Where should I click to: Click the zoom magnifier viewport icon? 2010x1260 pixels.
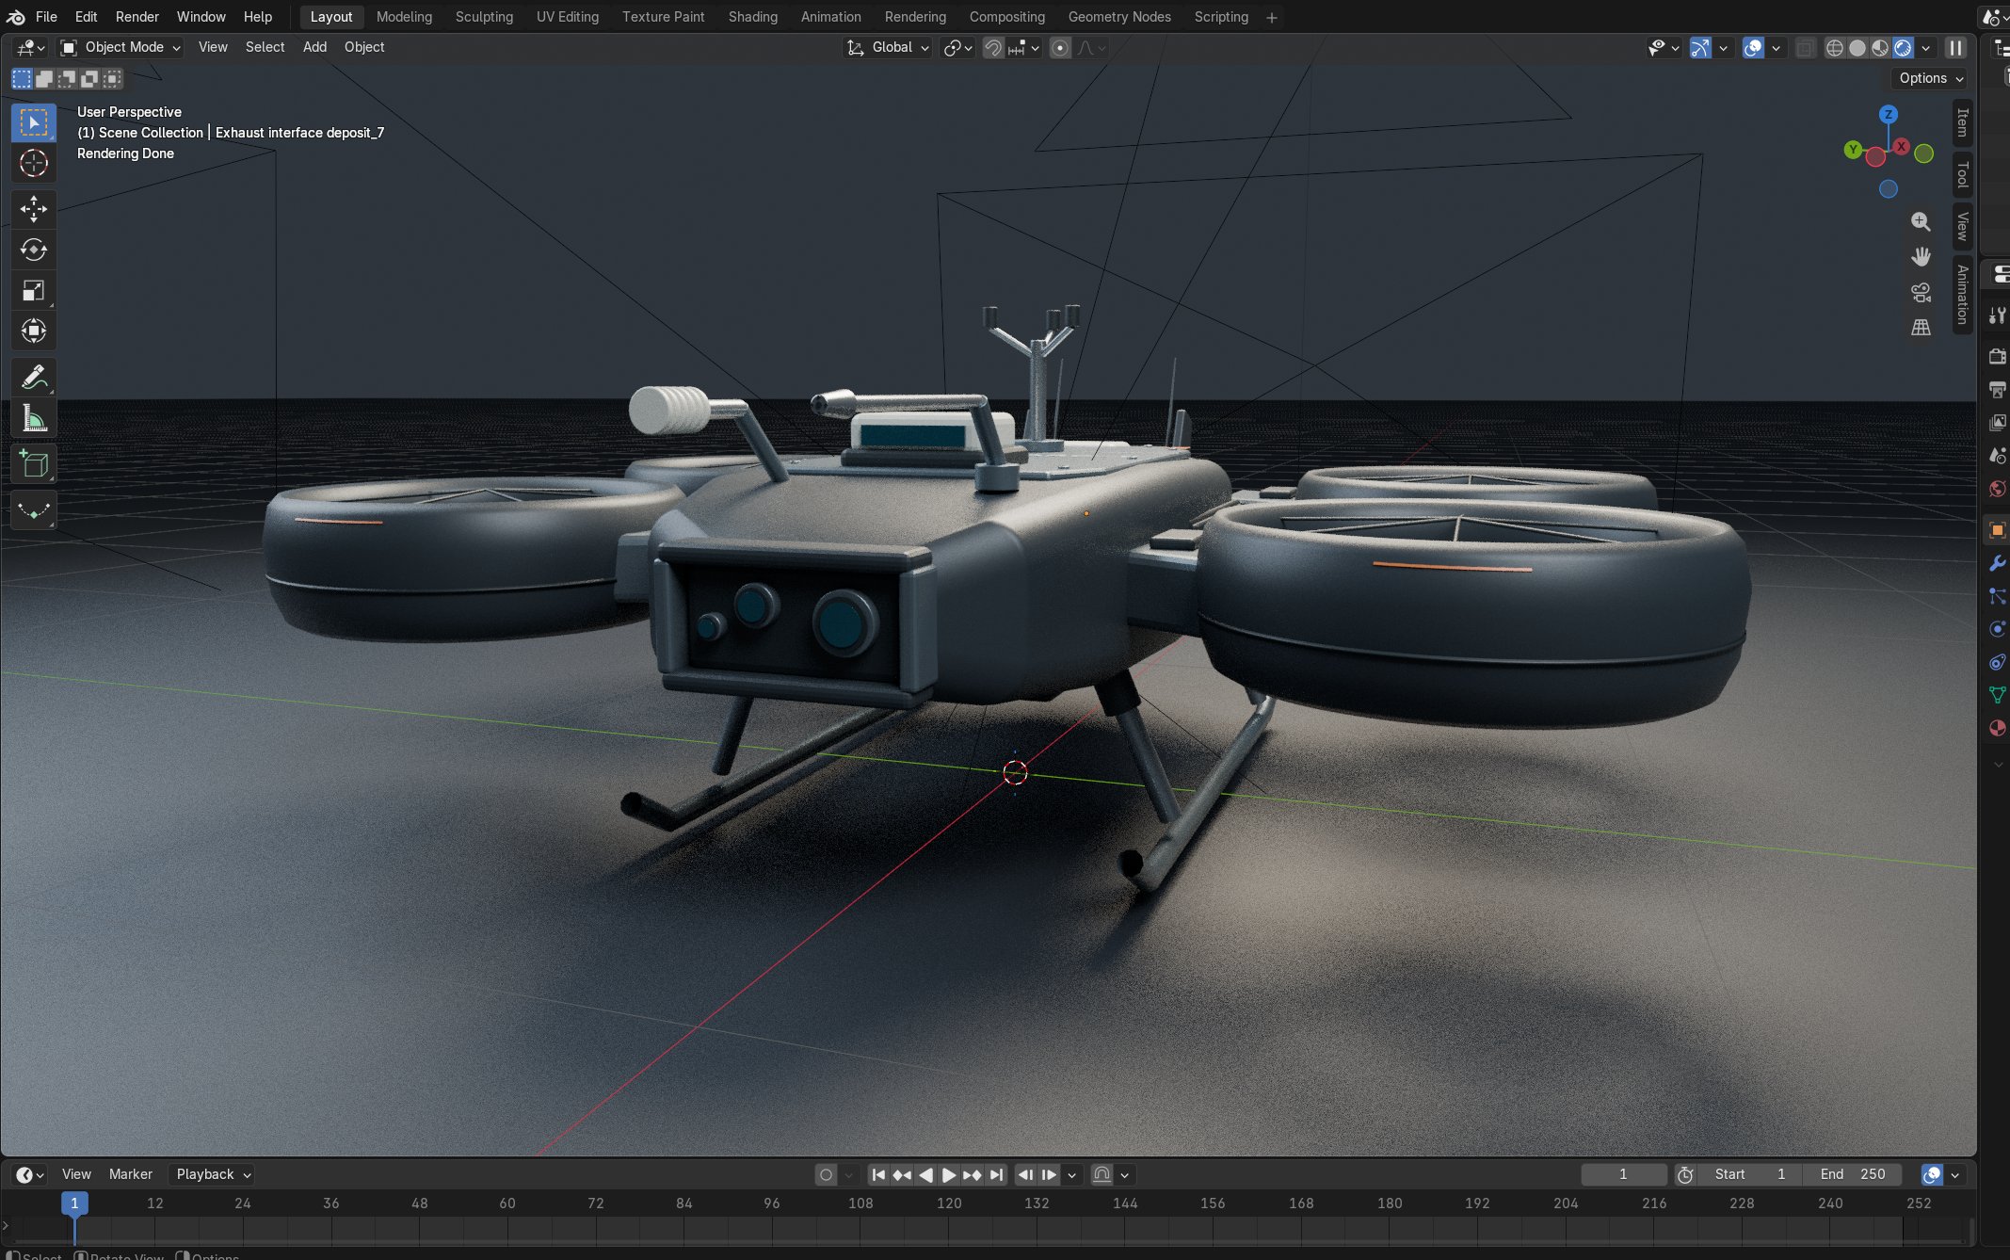(x=1921, y=222)
